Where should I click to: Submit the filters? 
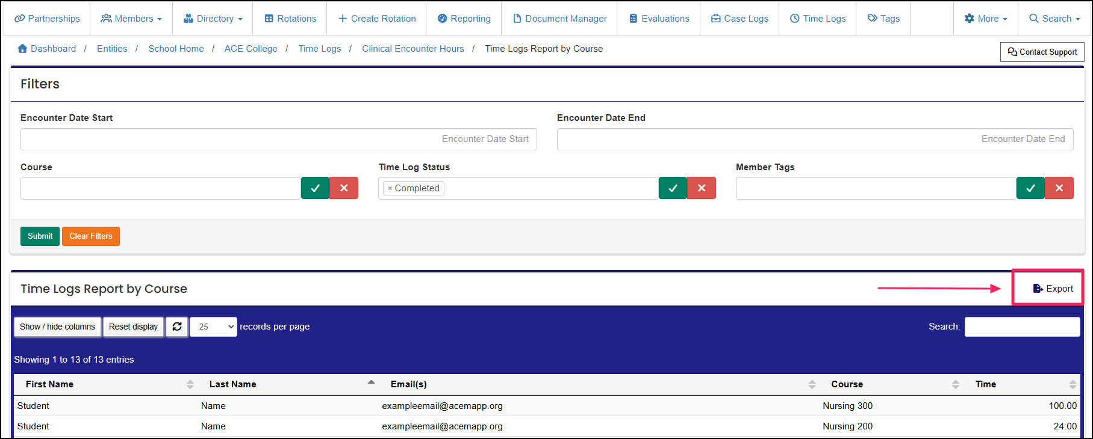(40, 236)
